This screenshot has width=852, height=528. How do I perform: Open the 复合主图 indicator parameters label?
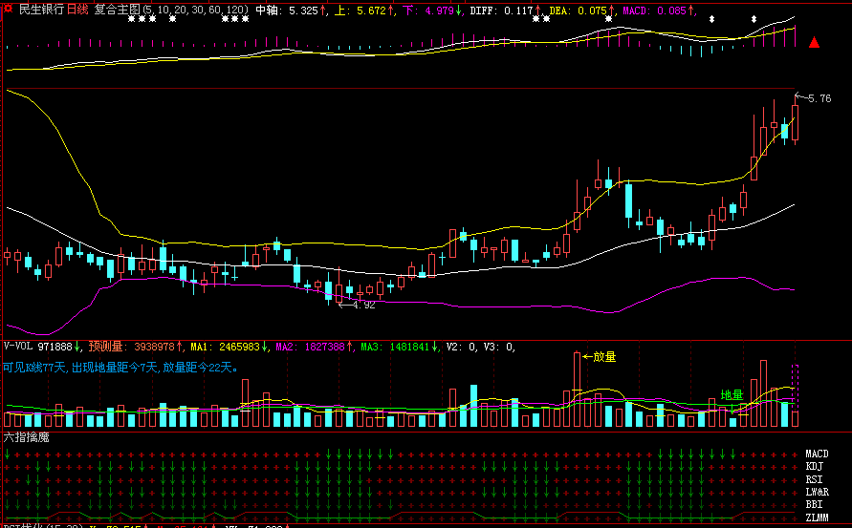(171, 10)
